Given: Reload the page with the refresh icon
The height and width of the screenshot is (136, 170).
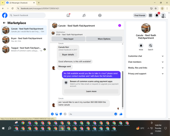Looking at the screenshot, I should click(13, 9).
